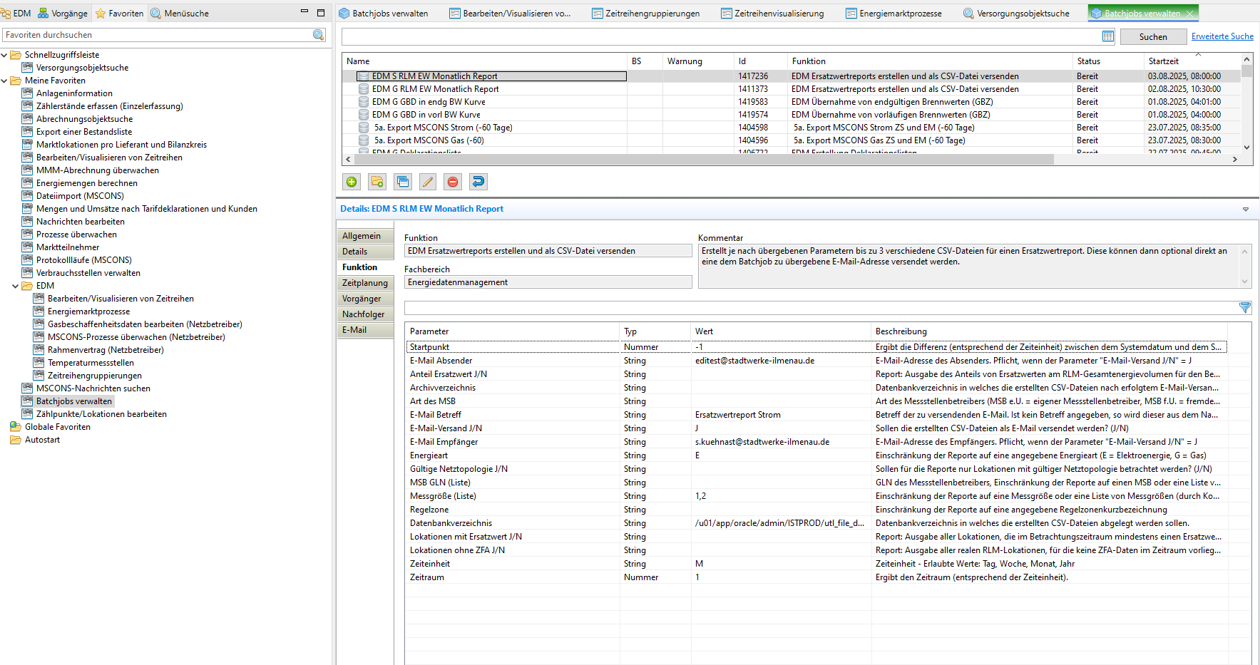
Task: Open the E-Mail details tab
Action: pyautogui.click(x=354, y=330)
